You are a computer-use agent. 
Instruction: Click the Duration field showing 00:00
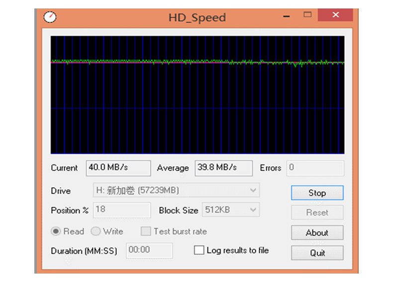[x=149, y=250]
